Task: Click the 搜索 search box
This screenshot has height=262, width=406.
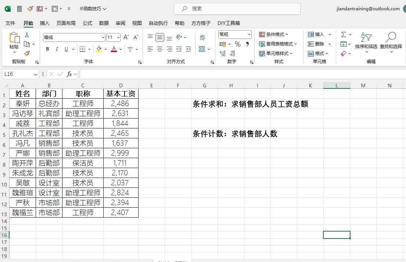Action: coord(237,8)
